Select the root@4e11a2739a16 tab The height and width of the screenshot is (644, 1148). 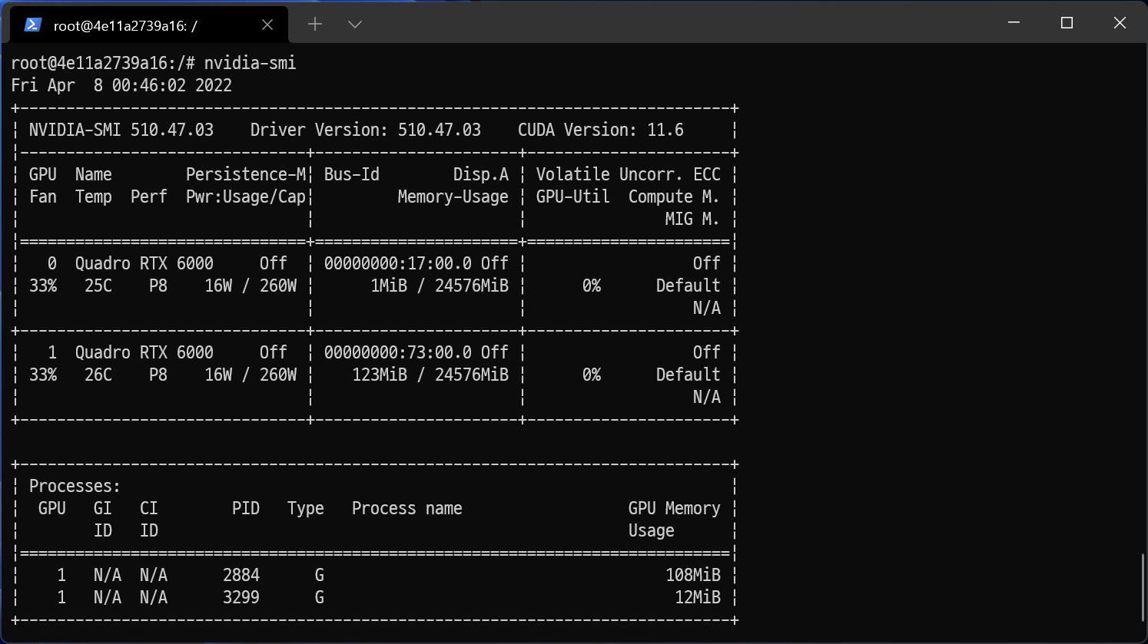tap(149, 25)
